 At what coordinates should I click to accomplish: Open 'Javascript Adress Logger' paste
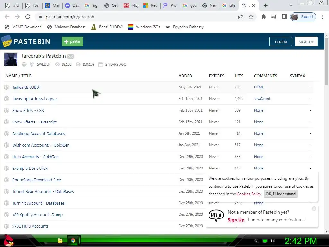pos(35,99)
